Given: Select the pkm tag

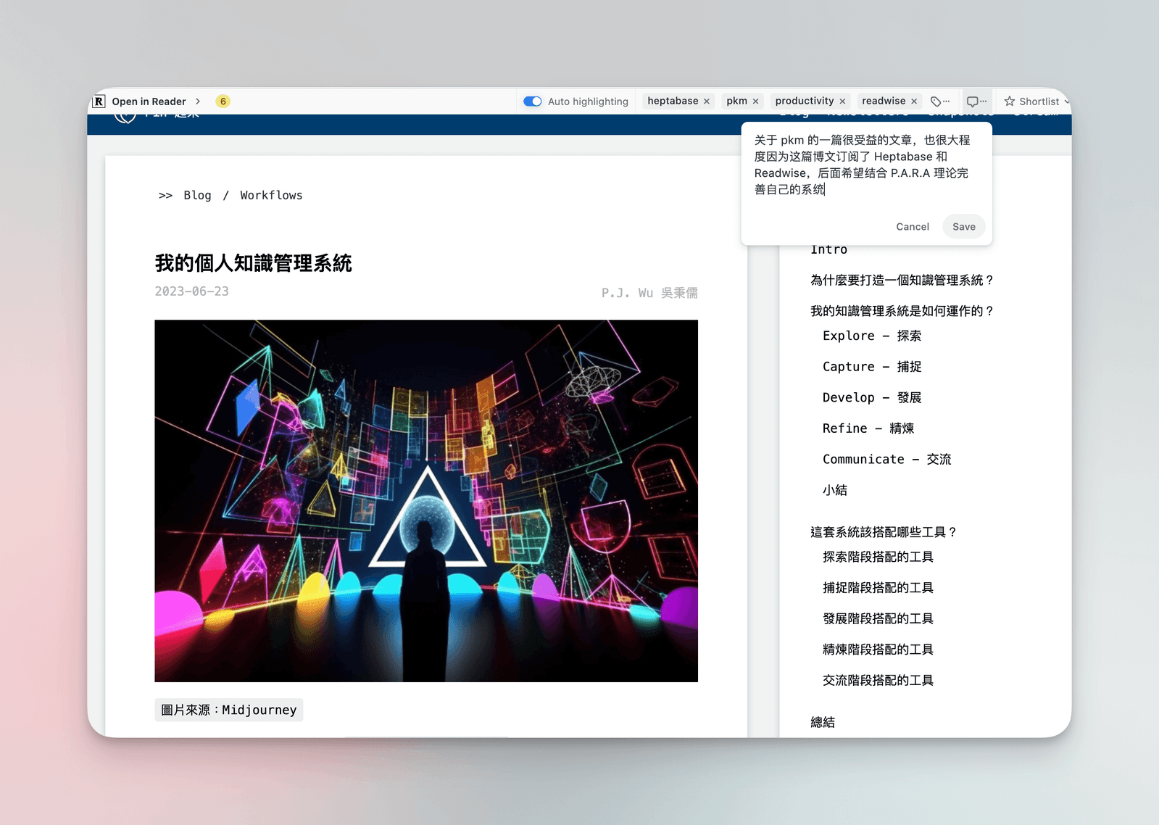Looking at the screenshot, I should tap(736, 101).
